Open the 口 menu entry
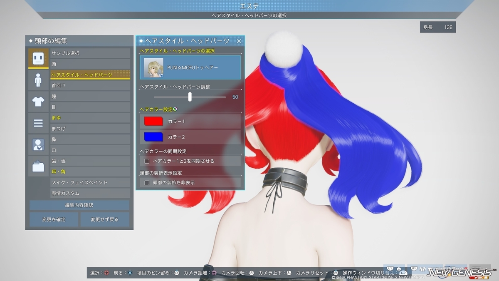This screenshot has height=281, width=499. (90, 150)
